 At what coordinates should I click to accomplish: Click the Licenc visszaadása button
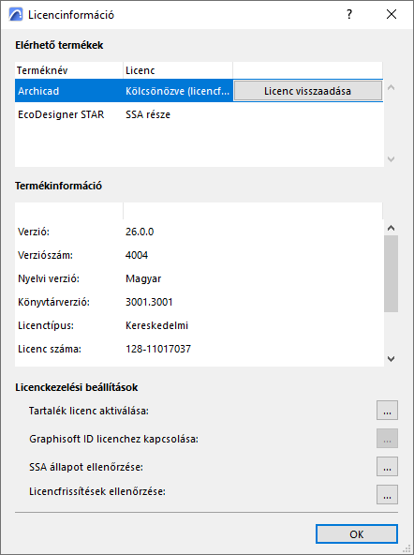point(307,91)
